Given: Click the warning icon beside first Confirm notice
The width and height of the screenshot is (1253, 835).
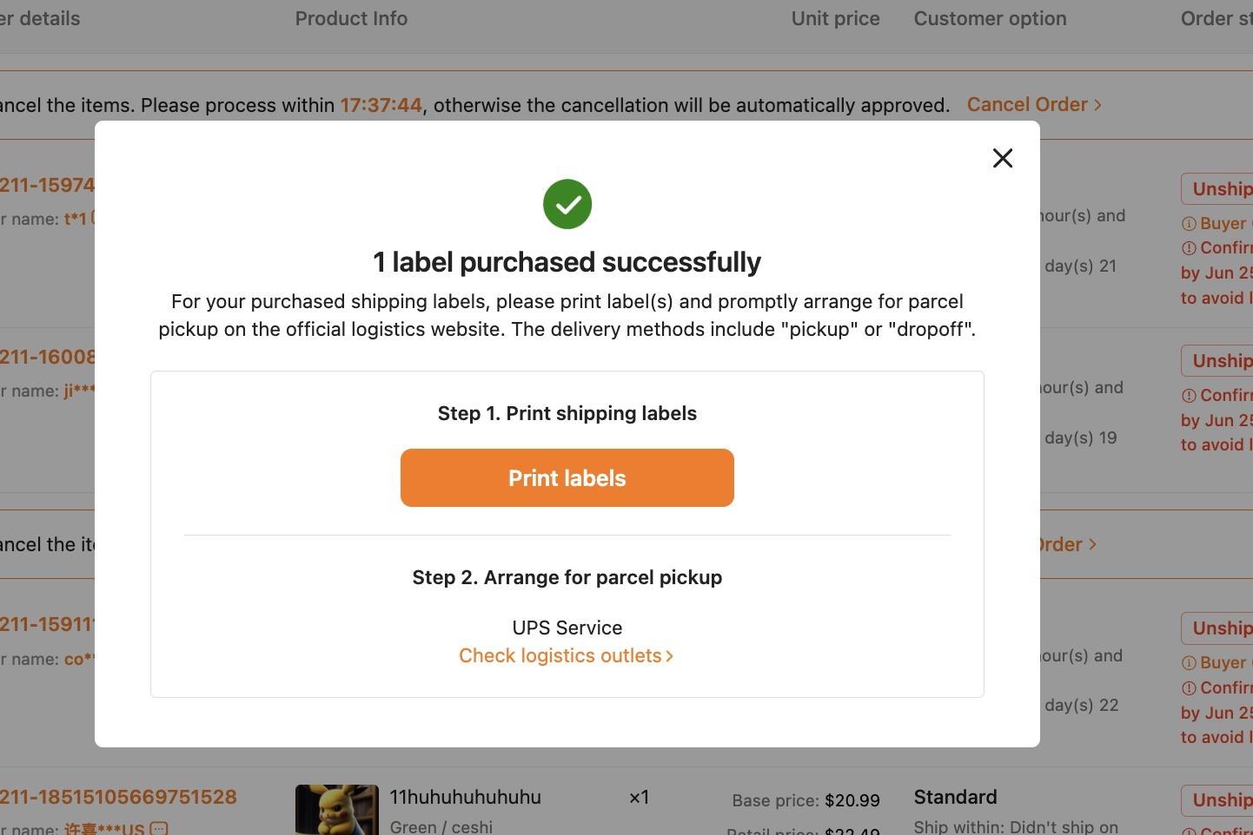Looking at the screenshot, I should [x=1189, y=248].
